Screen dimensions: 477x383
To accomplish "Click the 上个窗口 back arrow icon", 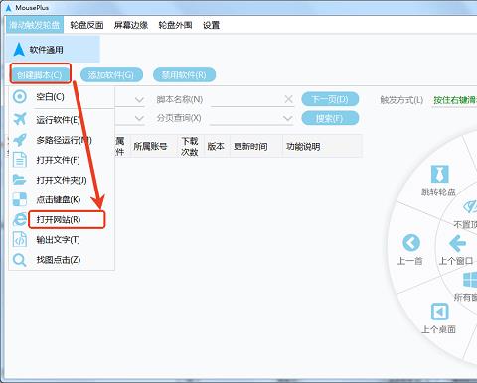I will pos(457,244).
